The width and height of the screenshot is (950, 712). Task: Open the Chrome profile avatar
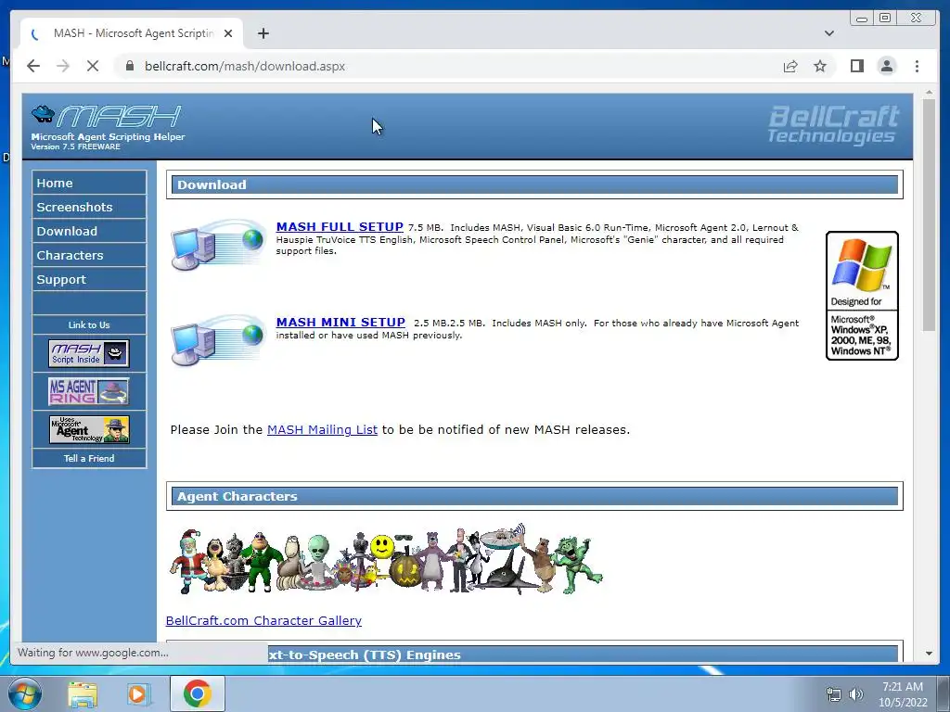pyautogui.click(x=886, y=66)
